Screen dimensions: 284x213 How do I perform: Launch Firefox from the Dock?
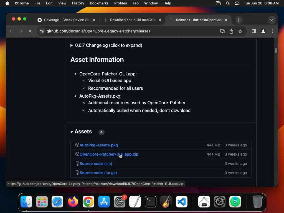pyautogui.click(x=73, y=202)
